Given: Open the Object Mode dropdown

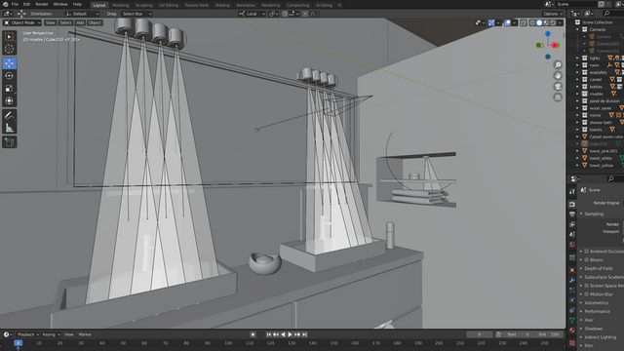Looking at the screenshot, I should [21, 22].
